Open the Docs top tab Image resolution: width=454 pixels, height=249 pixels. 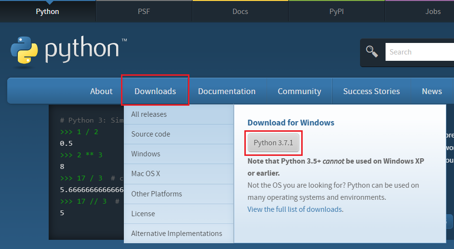pos(240,11)
